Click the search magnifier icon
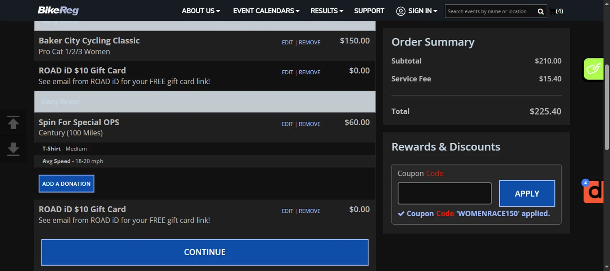The width and height of the screenshot is (610, 271). click(540, 11)
